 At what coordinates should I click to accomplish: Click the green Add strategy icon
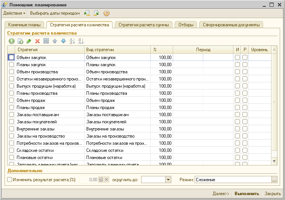[x=12, y=41]
